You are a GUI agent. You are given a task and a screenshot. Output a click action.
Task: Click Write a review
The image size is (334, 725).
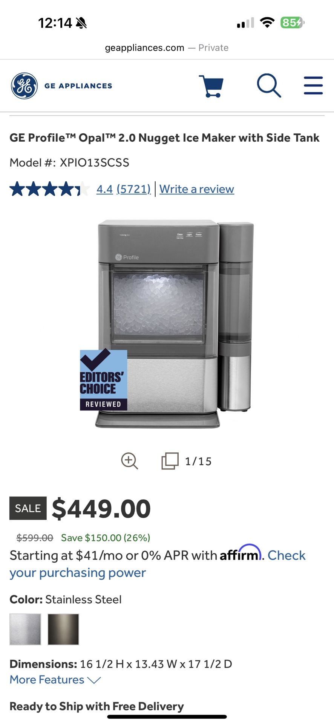point(197,189)
